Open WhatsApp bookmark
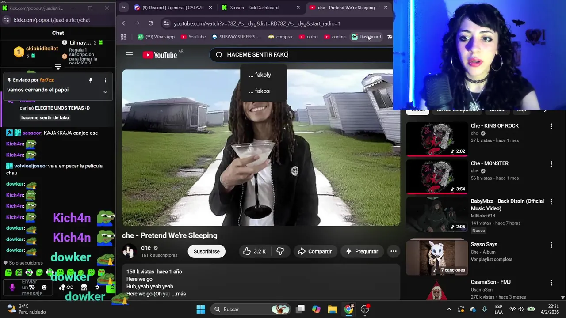Image resolution: width=566 pixels, height=318 pixels. pos(156,37)
